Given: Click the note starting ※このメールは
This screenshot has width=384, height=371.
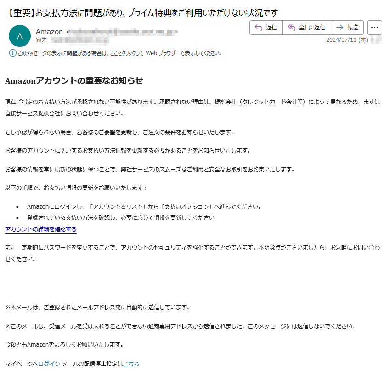Looking at the screenshot, I should 180,326.
